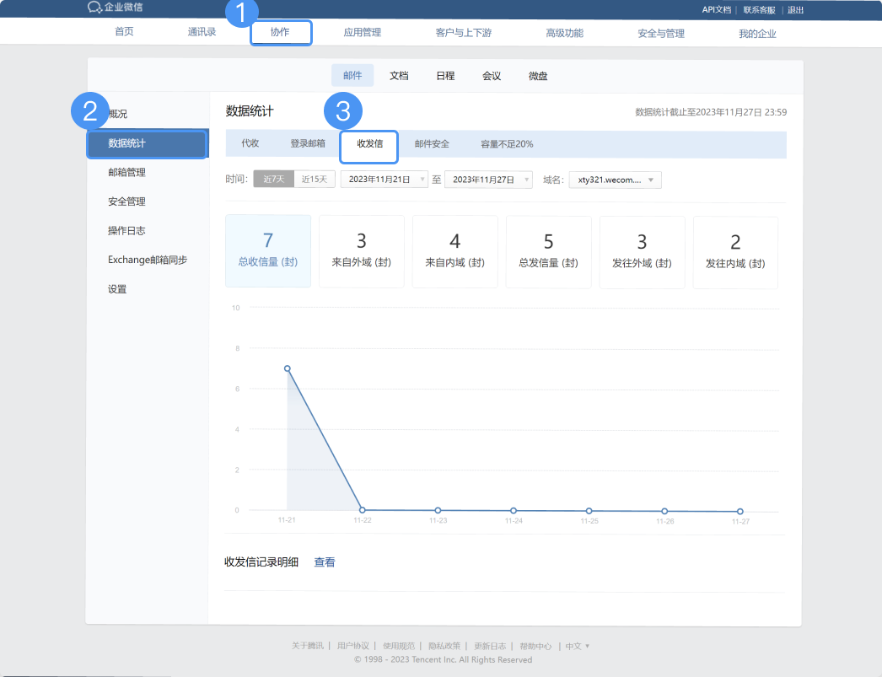Switch to the 邮件安全 tab
The image size is (882, 677).
click(x=432, y=144)
